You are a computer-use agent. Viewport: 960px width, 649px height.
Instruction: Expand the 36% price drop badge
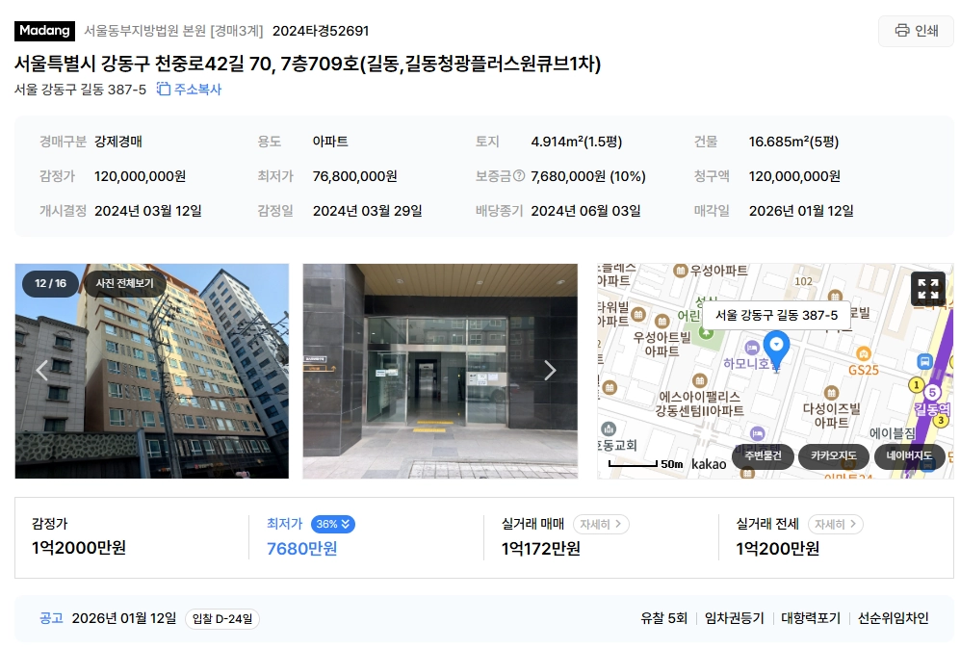(333, 524)
